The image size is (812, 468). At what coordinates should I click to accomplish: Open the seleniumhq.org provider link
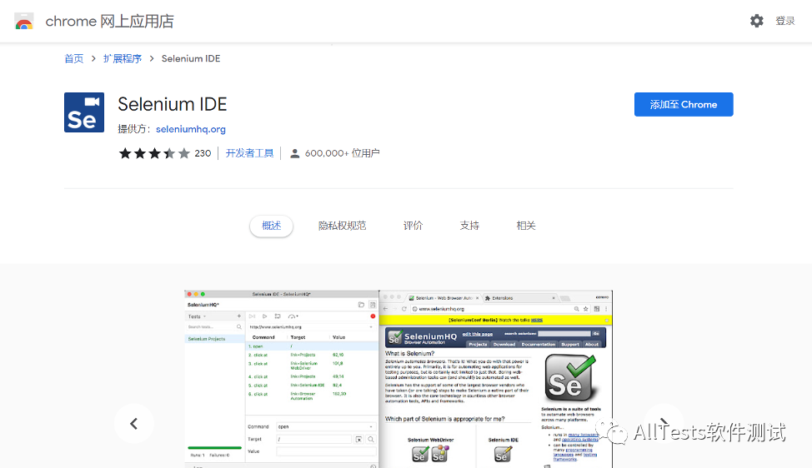[191, 129]
